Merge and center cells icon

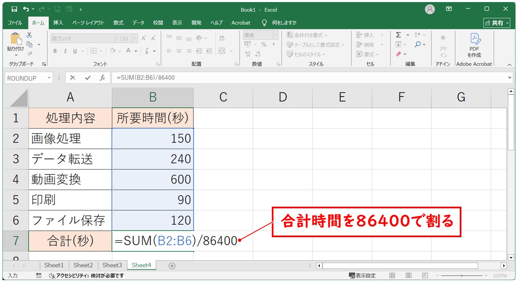click(x=222, y=51)
